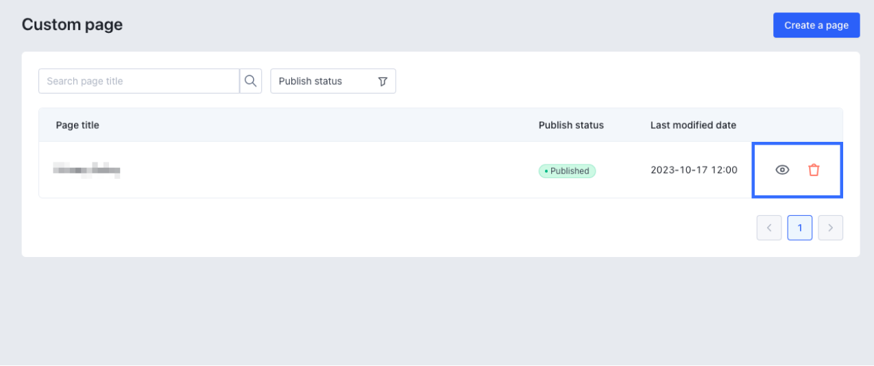
Task: Click the Create a page button
Action: coord(816,25)
